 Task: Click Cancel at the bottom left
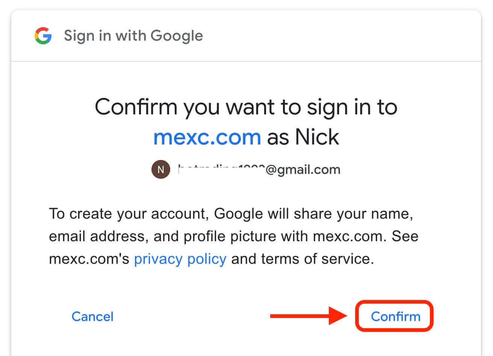pyautogui.click(x=92, y=316)
